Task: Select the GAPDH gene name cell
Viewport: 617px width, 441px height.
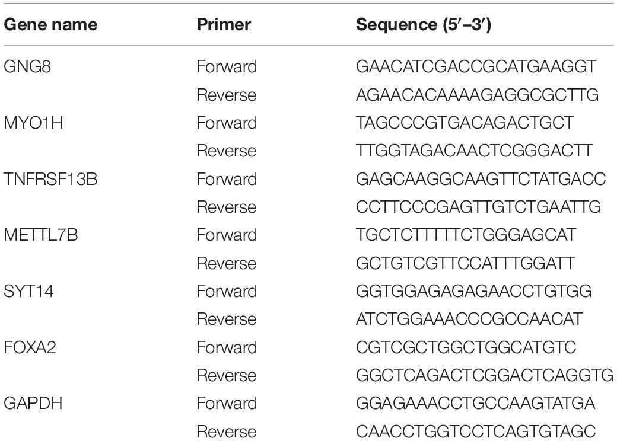Action: click(33, 403)
